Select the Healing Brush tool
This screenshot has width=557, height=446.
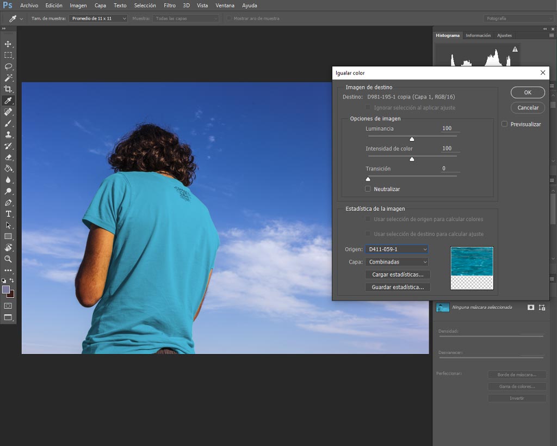pos(8,112)
